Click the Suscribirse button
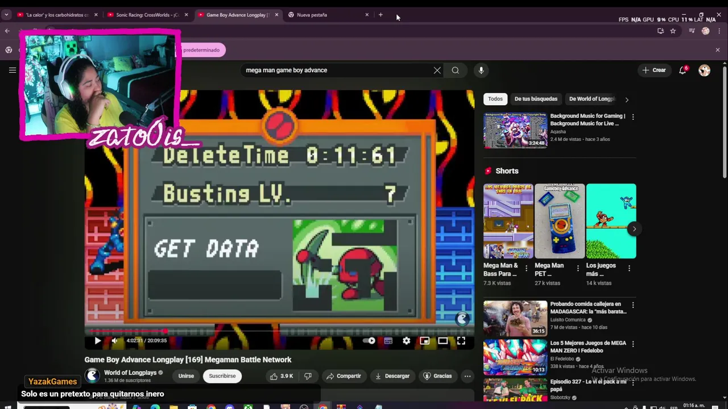Viewport: 728px width, 409px height. 222,376
